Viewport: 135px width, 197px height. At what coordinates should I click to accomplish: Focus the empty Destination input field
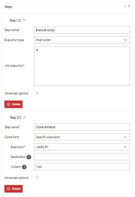(x=82, y=157)
